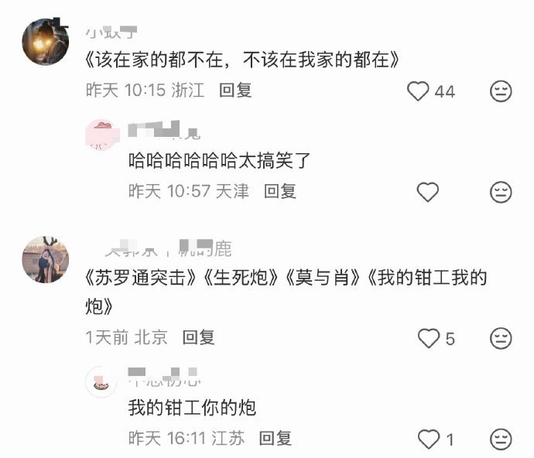Image resolution: width=534 pixels, height=458 pixels.
Task: Like the 我的钳工你的炮 reply
Action: [429, 439]
